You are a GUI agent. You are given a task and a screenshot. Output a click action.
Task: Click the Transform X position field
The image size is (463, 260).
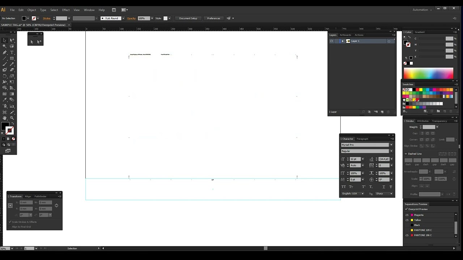point(26,203)
